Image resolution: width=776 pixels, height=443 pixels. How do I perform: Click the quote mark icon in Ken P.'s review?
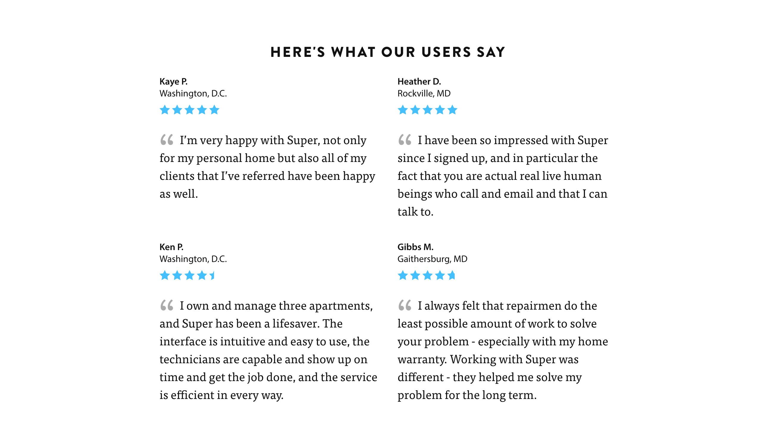point(167,305)
